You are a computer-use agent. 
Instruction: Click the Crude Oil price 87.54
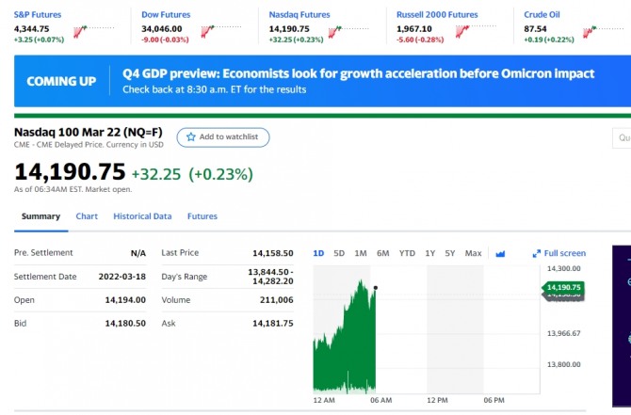(x=535, y=29)
